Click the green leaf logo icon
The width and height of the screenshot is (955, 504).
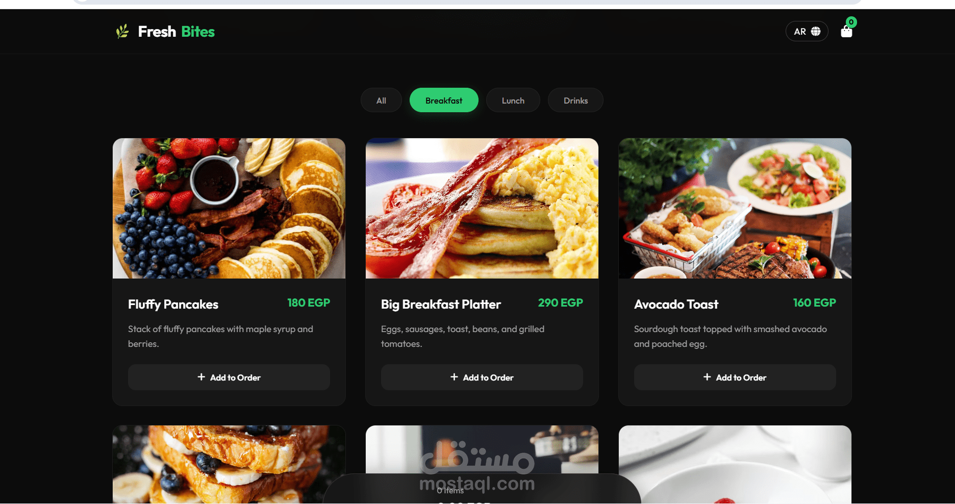(x=122, y=32)
